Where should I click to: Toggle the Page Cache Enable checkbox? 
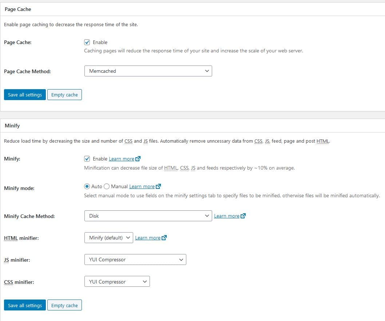pos(87,42)
